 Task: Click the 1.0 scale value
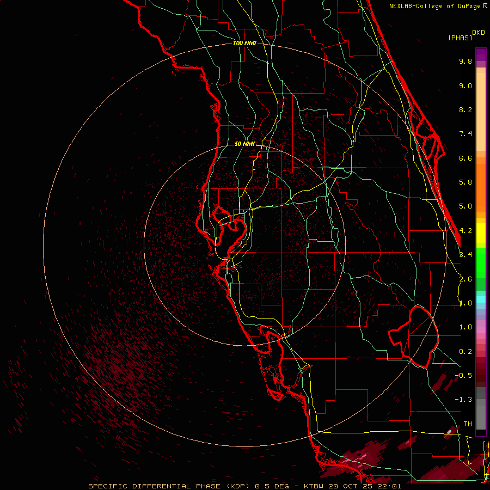pyautogui.click(x=465, y=327)
